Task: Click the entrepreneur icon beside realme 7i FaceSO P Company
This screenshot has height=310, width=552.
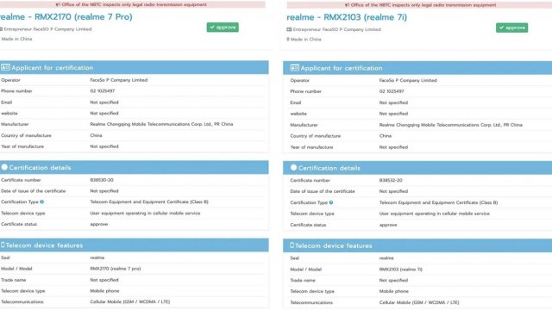Action: (x=289, y=29)
